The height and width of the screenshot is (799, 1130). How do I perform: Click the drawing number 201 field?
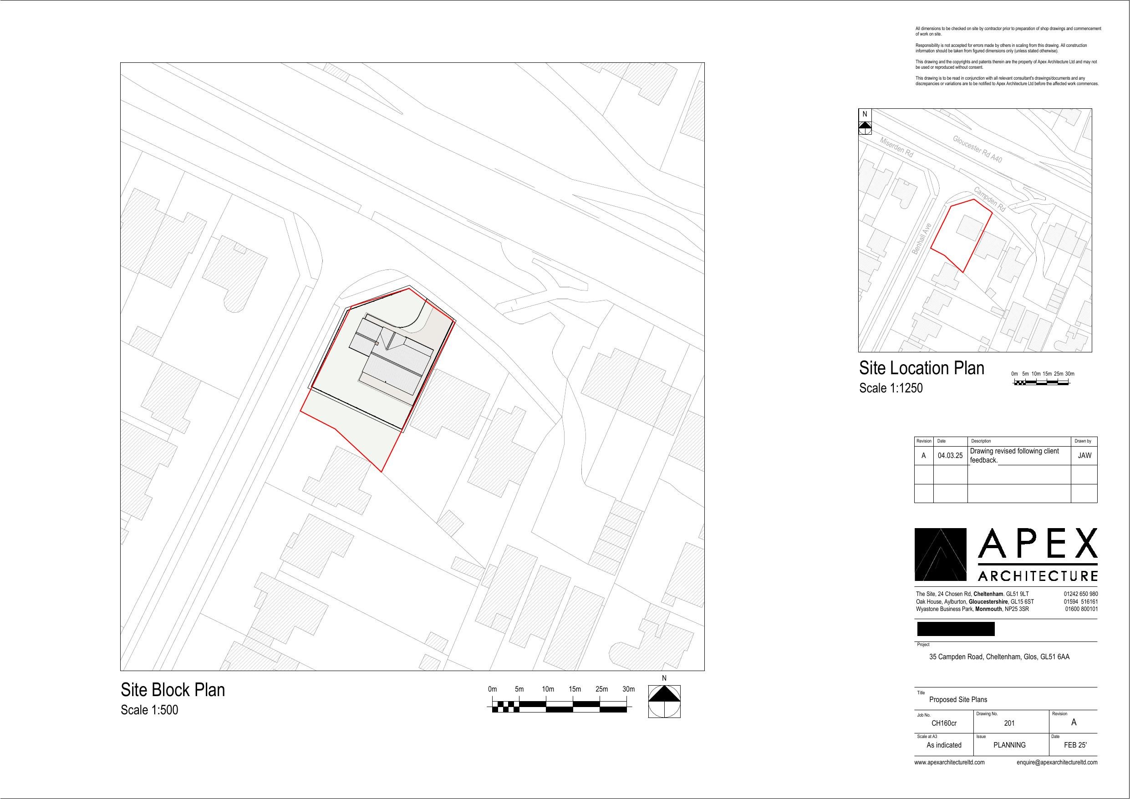[1009, 723]
